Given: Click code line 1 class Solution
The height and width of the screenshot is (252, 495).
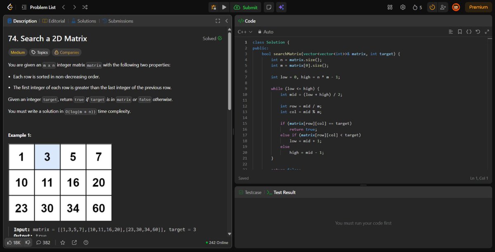Looking at the screenshot, I should (x=271, y=42).
